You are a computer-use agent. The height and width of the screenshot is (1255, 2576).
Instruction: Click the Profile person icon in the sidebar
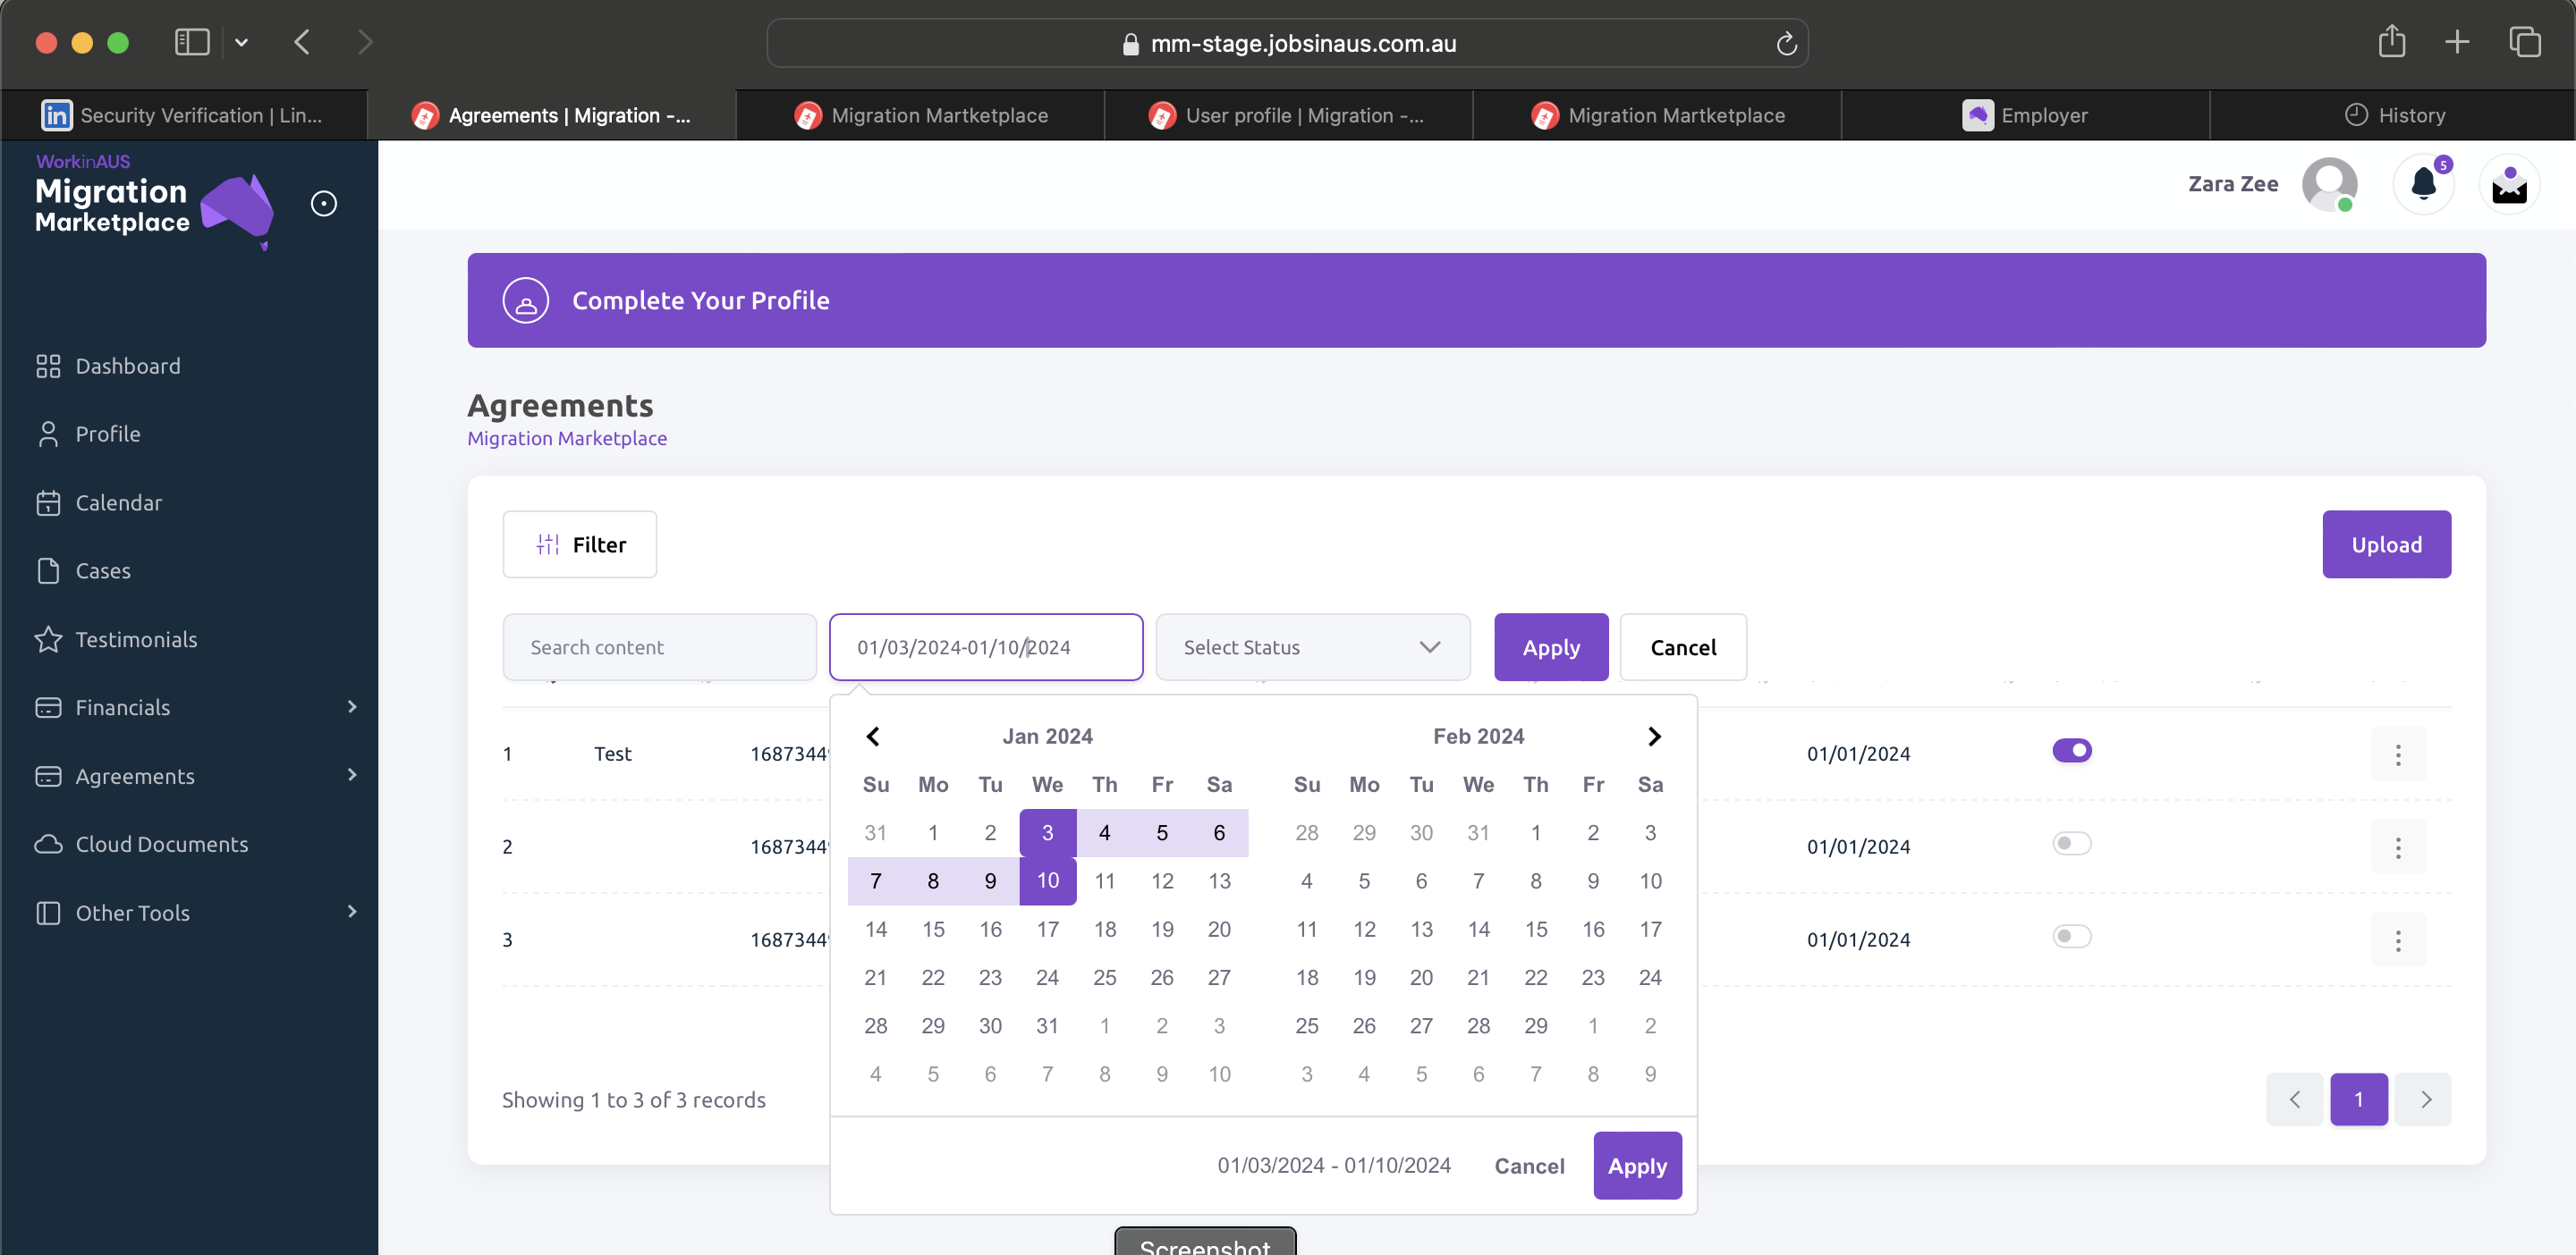(48, 434)
